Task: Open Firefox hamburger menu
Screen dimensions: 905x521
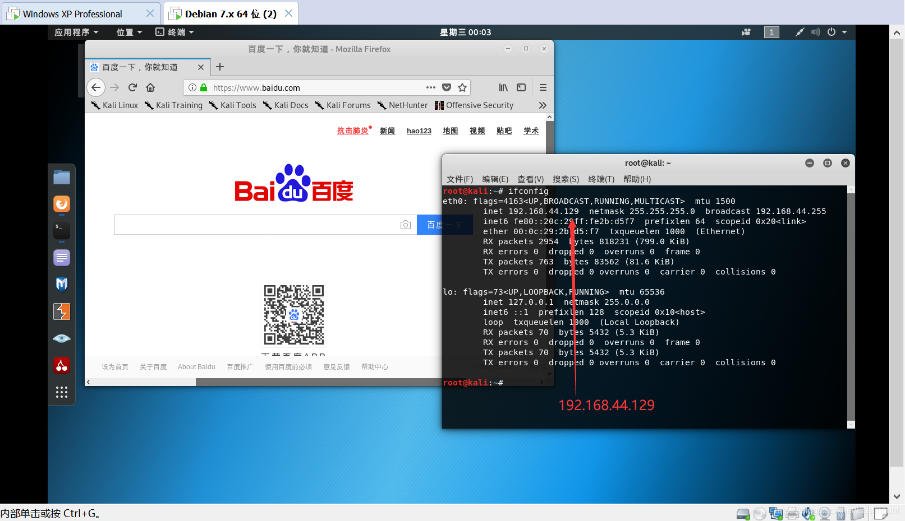Action: click(543, 87)
